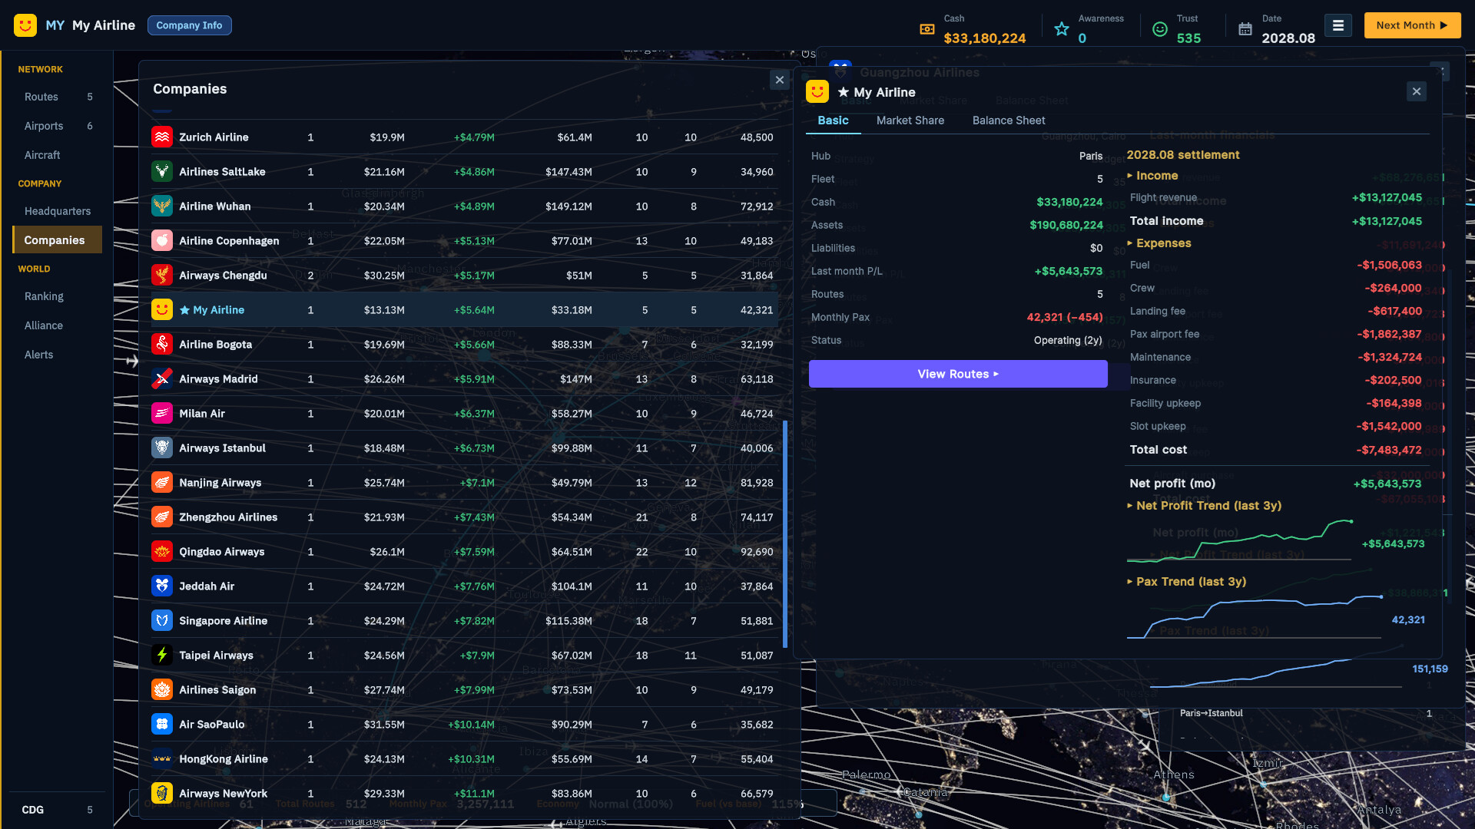
Task: Advance with the Next Month button
Action: click(1412, 25)
